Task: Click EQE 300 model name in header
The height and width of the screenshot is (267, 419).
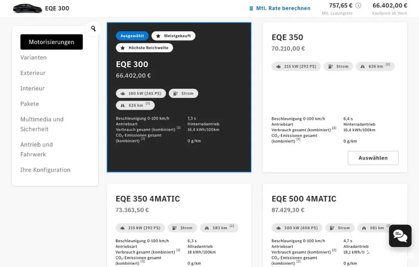Action: tap(57, 8)
